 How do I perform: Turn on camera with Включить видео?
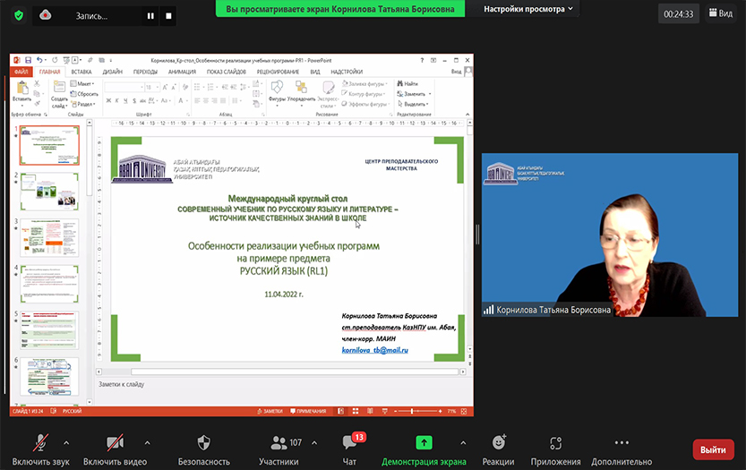click(x=115, y=443)
